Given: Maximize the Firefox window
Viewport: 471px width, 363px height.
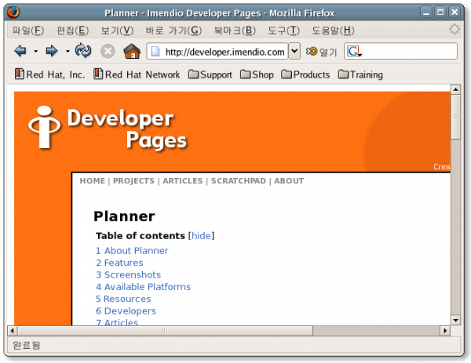Looking at the screenshot, I should click(440, 13).
